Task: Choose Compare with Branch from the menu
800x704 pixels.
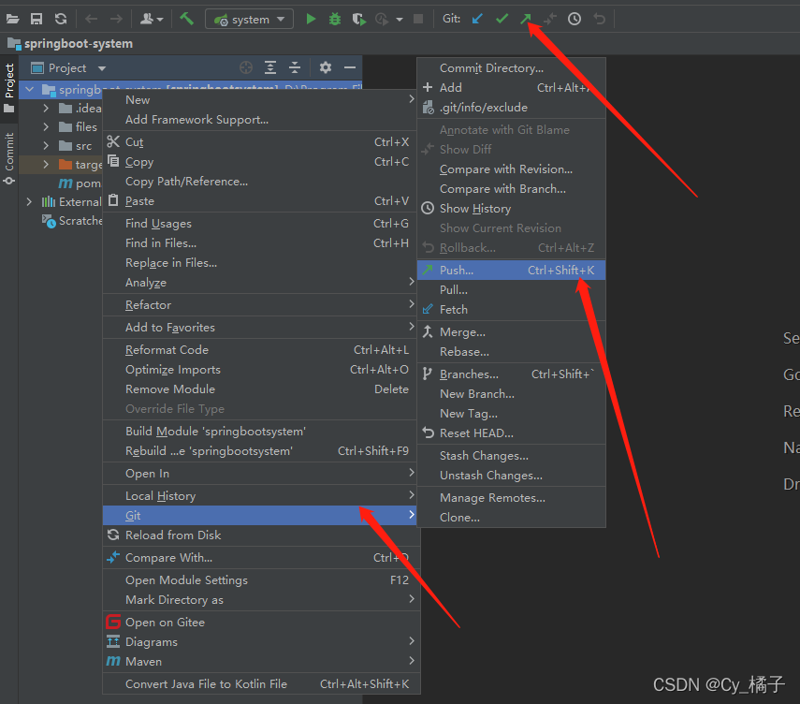Action: coord(506,188)
